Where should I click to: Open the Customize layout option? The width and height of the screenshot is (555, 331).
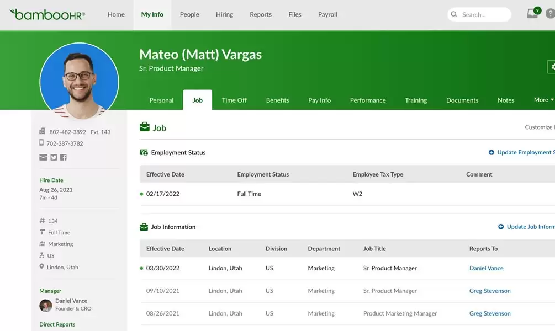(539, 127)
